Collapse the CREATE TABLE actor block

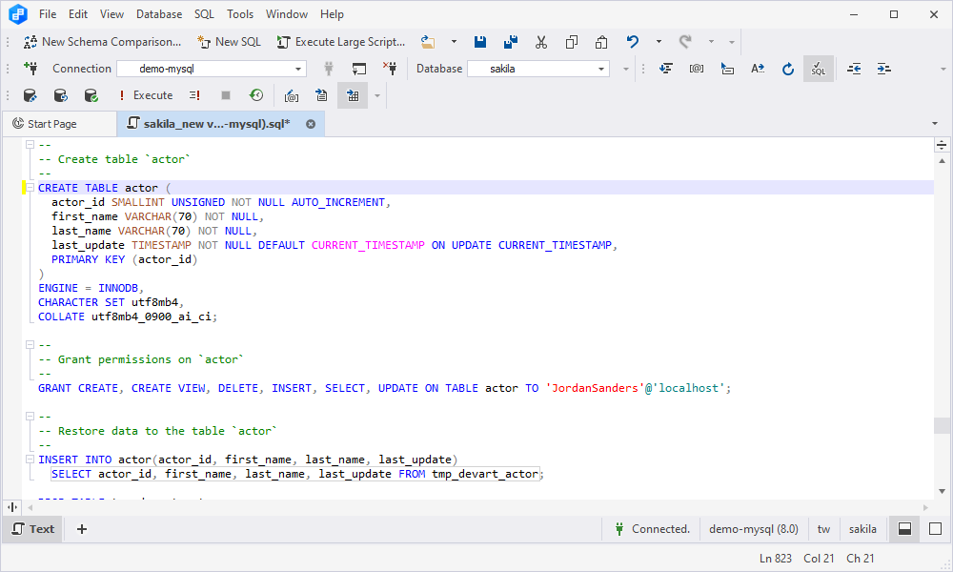coord(30,187)
